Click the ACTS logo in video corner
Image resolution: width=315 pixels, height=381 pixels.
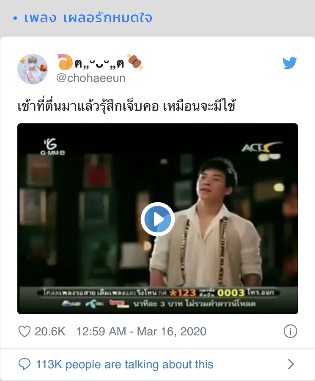click(x=261, y=147)
